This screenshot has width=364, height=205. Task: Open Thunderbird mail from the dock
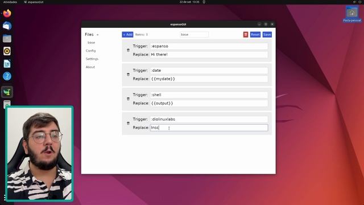pyautogui.click(x=7, y=26)
